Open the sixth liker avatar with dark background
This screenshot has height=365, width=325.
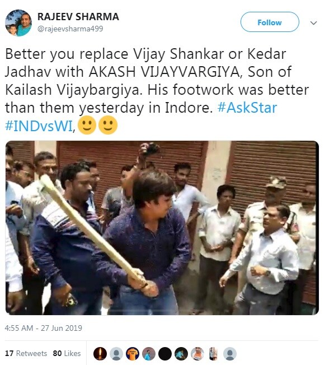[181, 354]
